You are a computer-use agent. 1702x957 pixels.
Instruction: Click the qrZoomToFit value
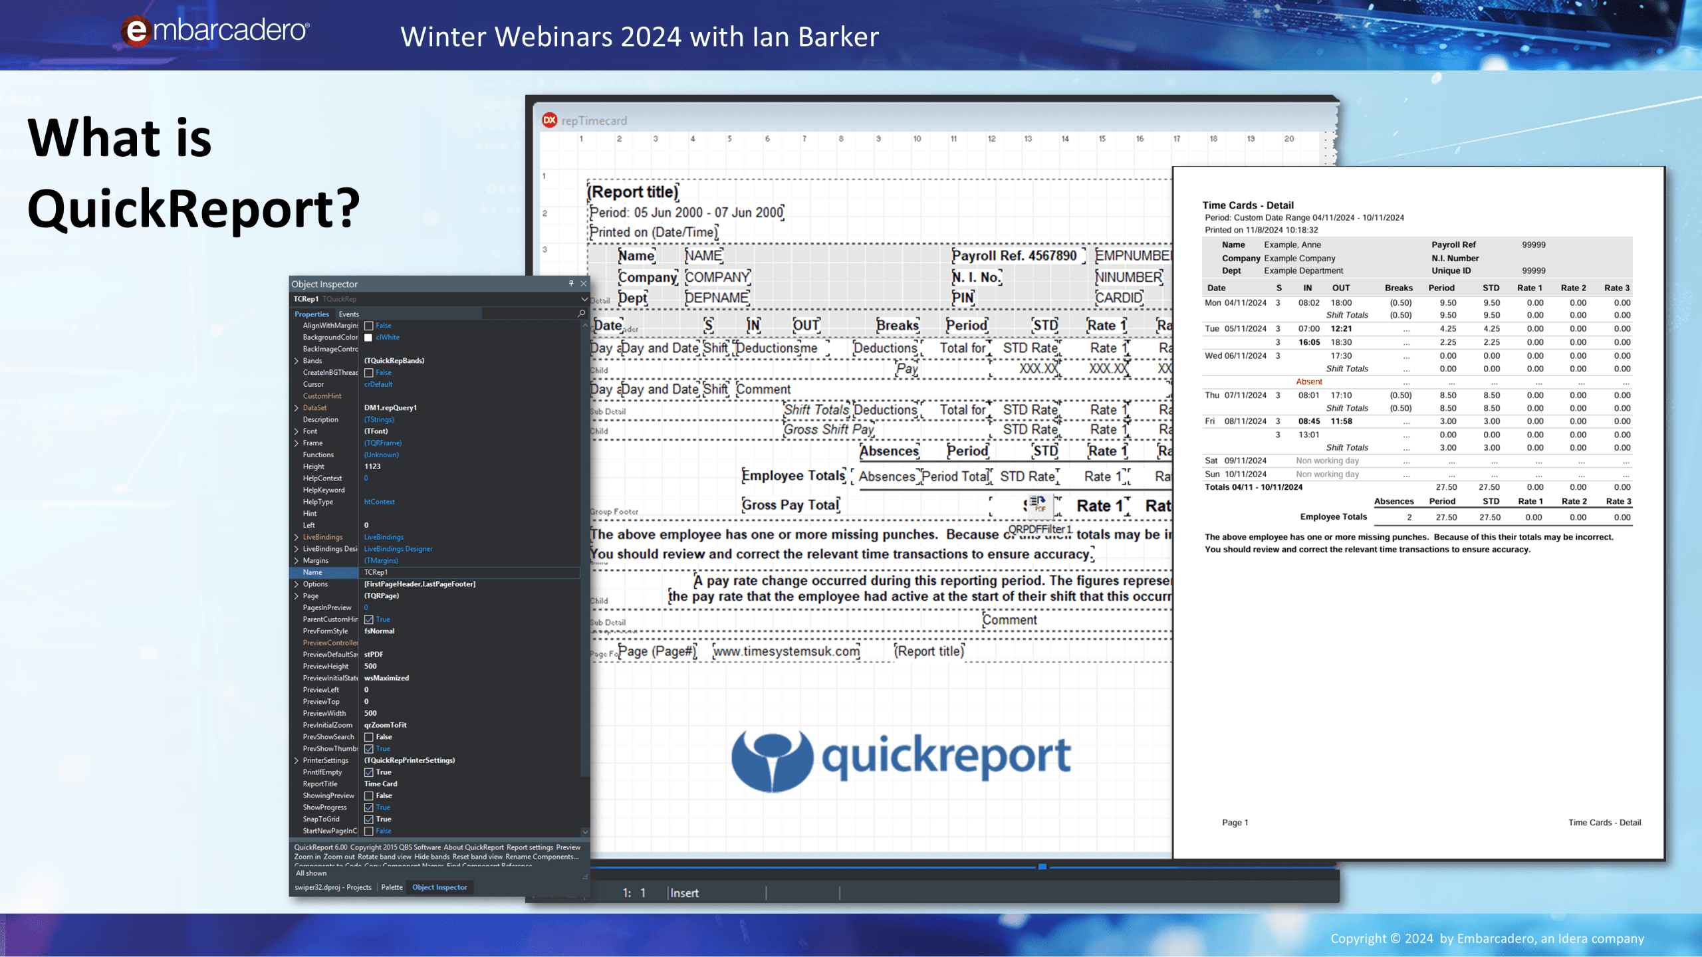click(385, 725)
